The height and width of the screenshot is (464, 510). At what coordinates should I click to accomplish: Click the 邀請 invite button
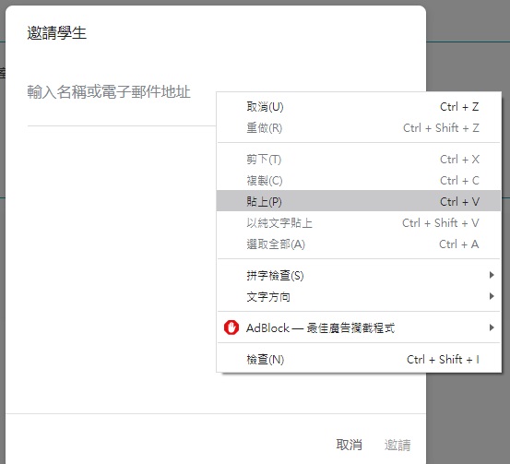[x=397, y=445]
